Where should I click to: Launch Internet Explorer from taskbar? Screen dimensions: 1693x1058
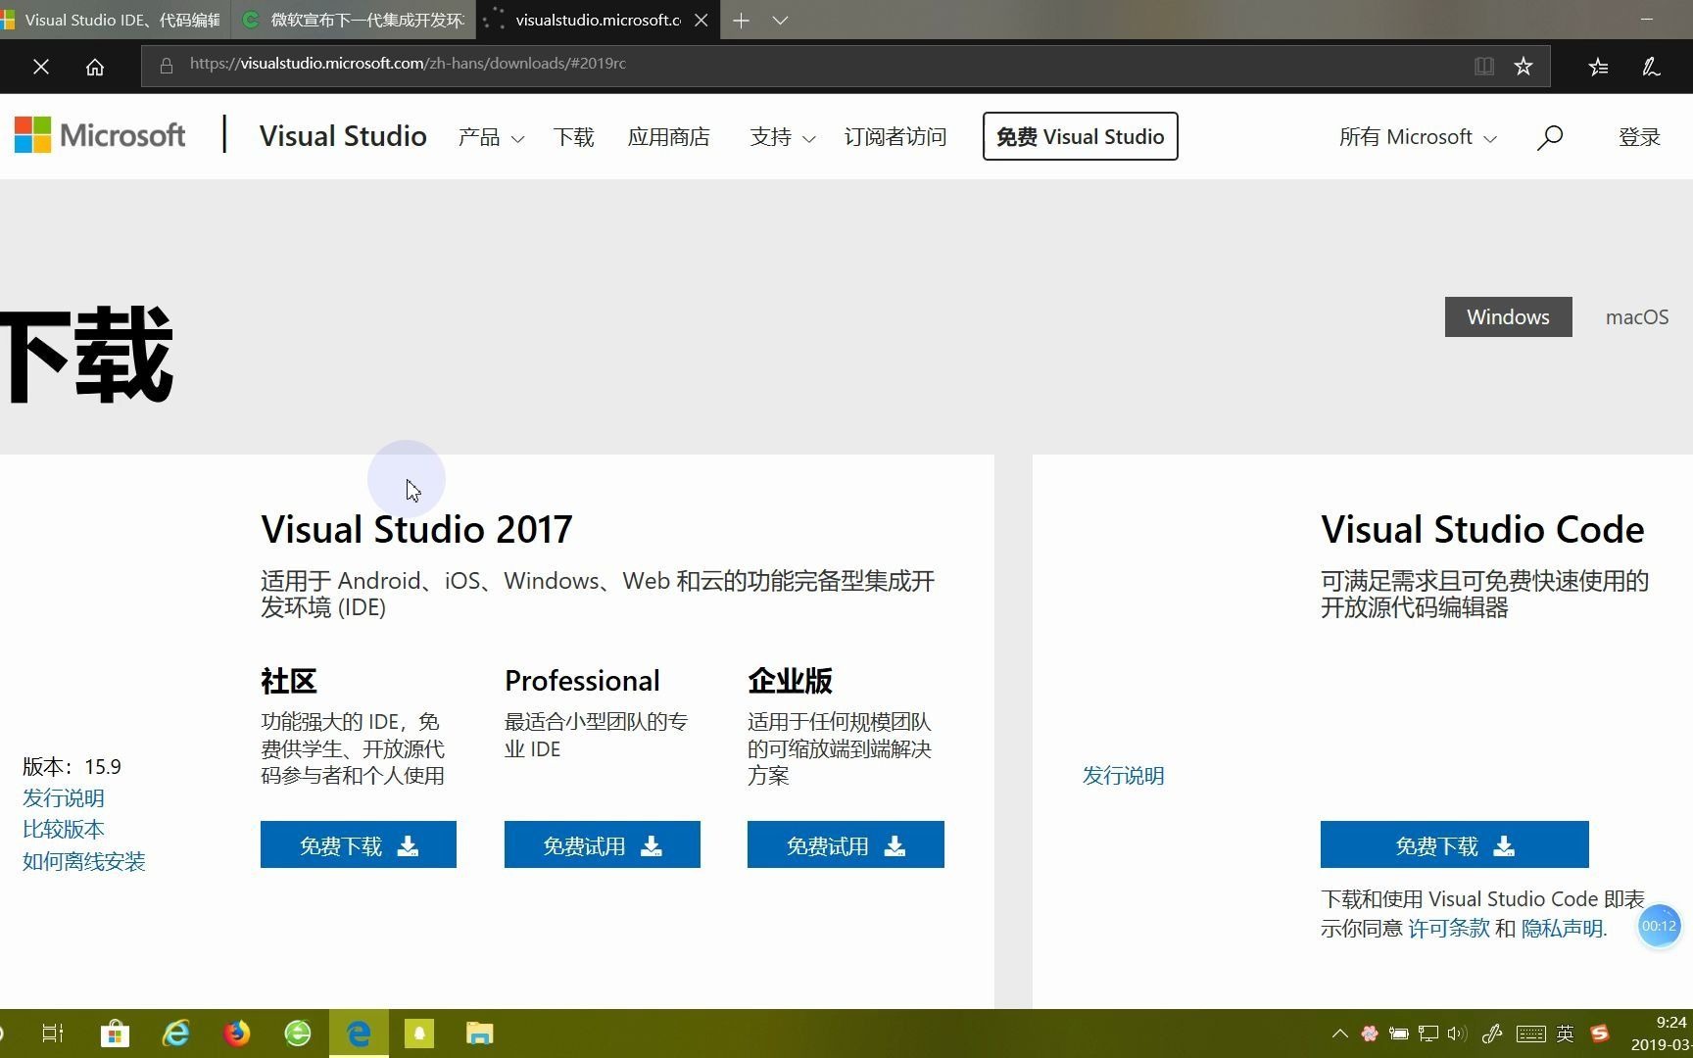[176, 1034]
